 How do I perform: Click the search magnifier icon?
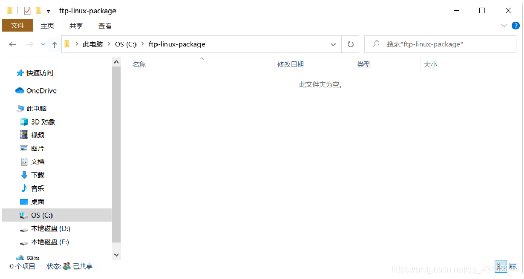point(376,44)
